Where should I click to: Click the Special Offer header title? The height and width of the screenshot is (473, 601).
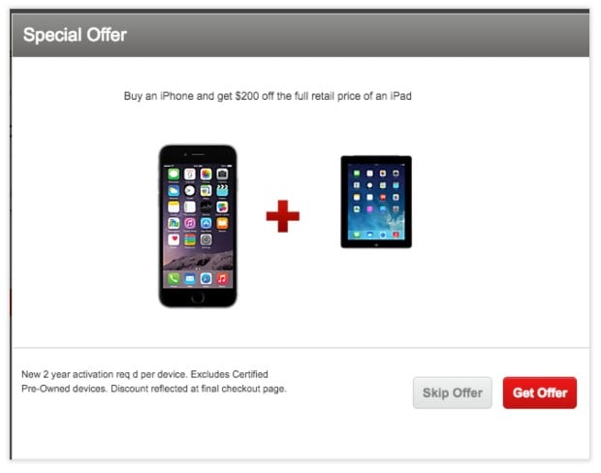[x=76, y=35]
